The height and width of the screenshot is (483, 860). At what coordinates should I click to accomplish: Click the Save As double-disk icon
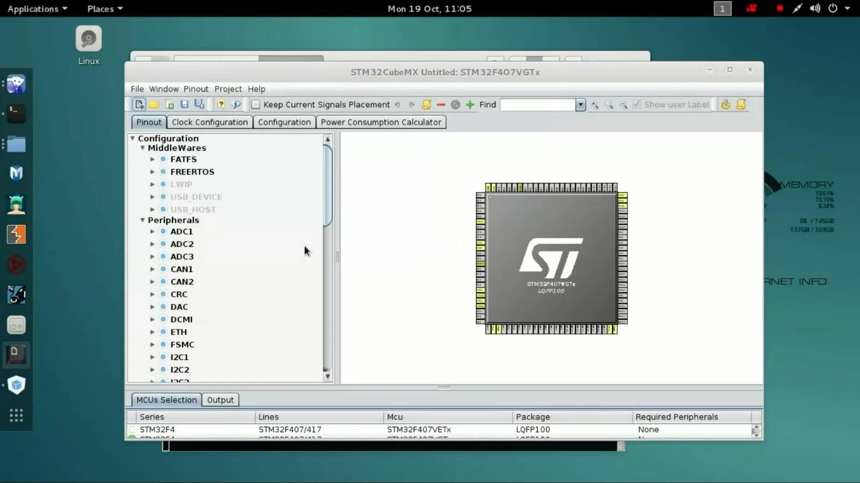click(x=199, y=105)
